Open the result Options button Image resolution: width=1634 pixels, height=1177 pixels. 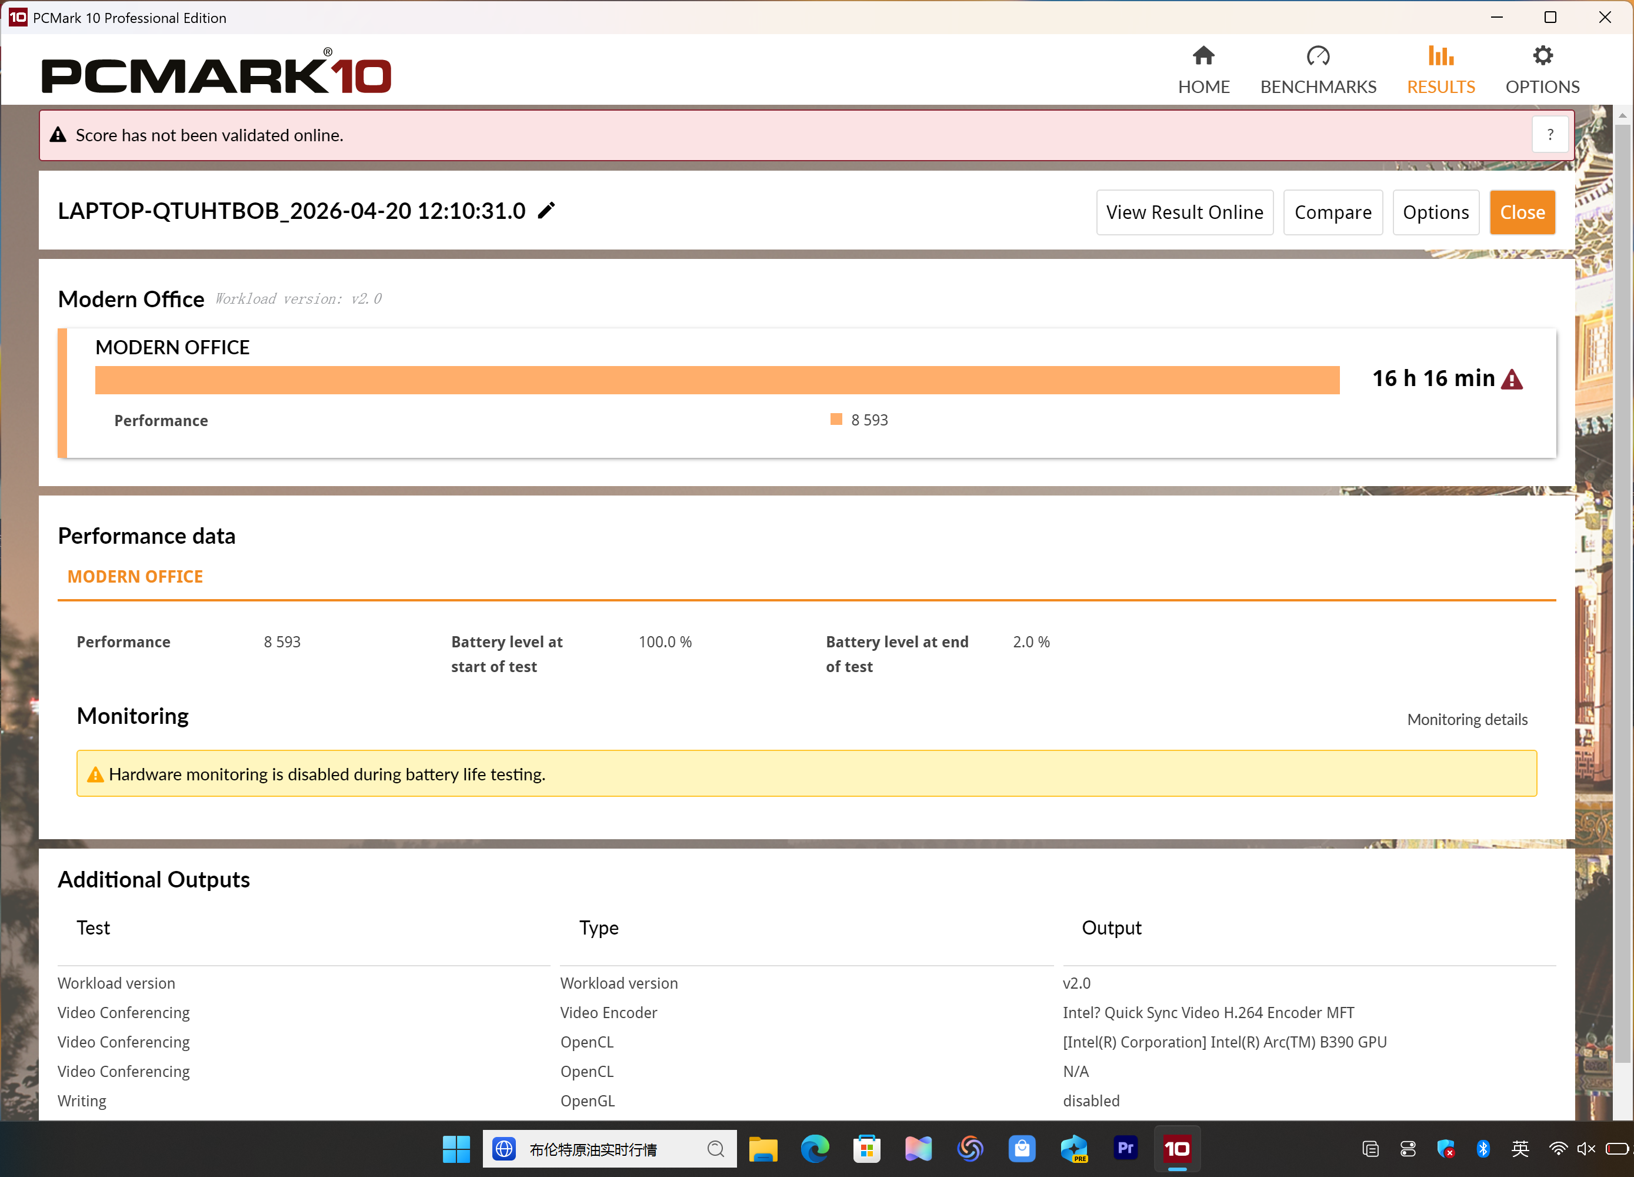tap(1435, 212)
